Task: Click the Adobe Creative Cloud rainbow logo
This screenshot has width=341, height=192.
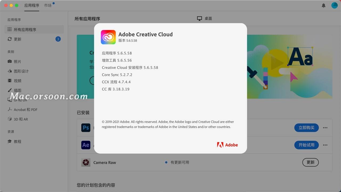Action: [108, 37]
